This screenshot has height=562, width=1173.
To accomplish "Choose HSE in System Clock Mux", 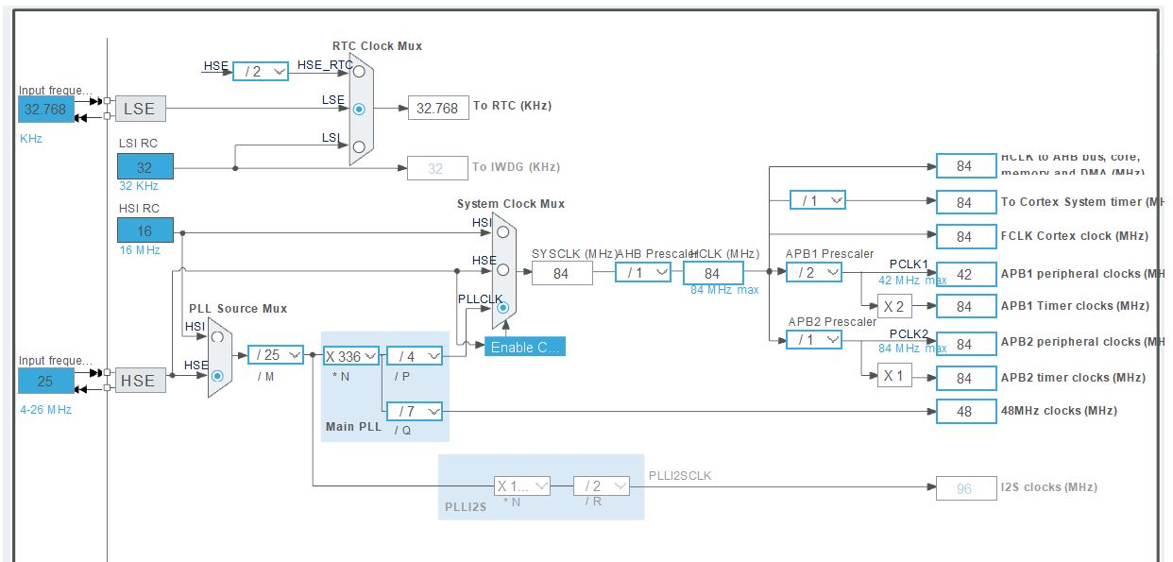I will coord(502,269).
